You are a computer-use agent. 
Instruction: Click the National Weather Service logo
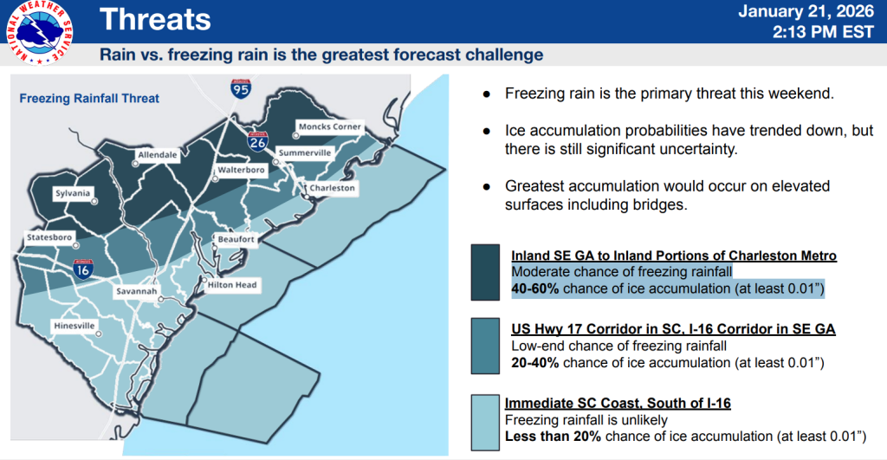pos(39,33)
